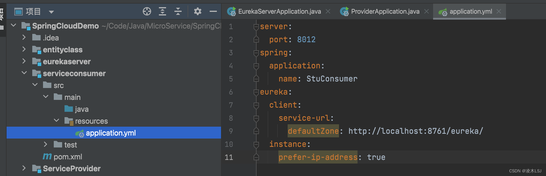Collapse the SpringCloudDemo root node
This screenshot has height=176, width=546.
(x=13, y=25)
